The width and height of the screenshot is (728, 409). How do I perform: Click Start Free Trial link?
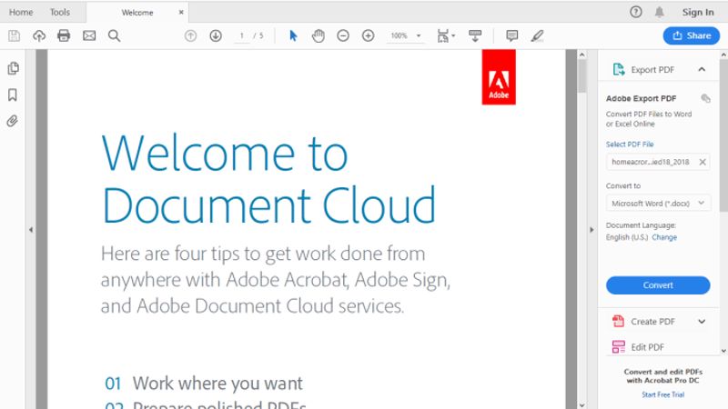point(663,394)
